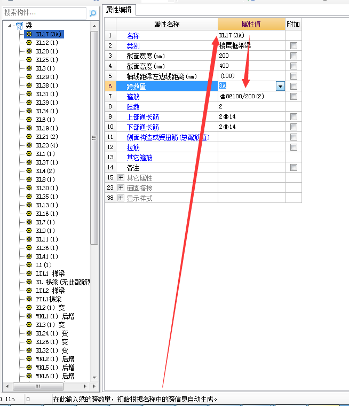The width and height of the screenshot is (349, 406).
Task: Click the gear icon of KL29 (1)
Action: (x=29, y=76)
